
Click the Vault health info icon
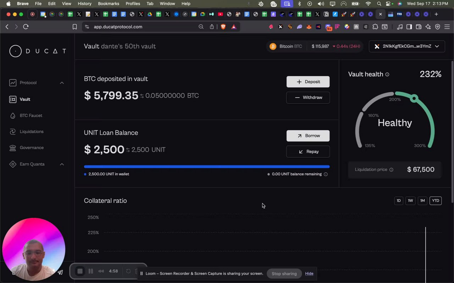point(387,74)
